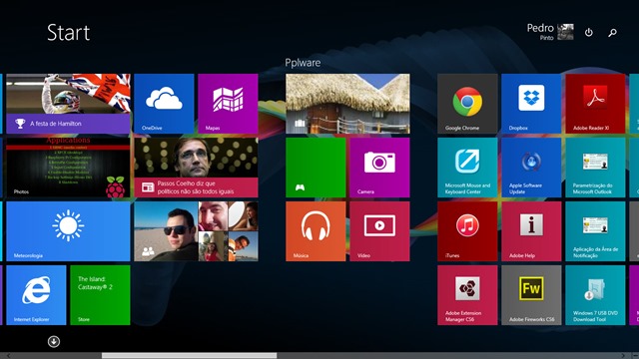Launch iTunes tile

pyautogui.click(x=467, y=231)
